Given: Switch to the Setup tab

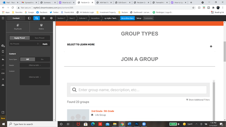Looking at the screenshot, I should pos(139,18).
